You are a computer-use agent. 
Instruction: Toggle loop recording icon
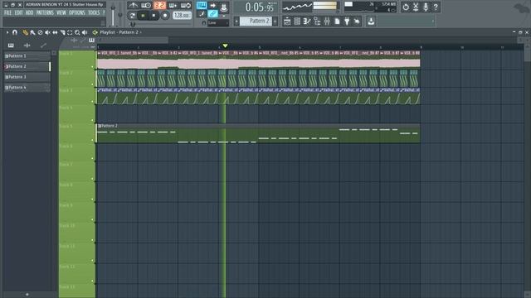tap(186, 6)
